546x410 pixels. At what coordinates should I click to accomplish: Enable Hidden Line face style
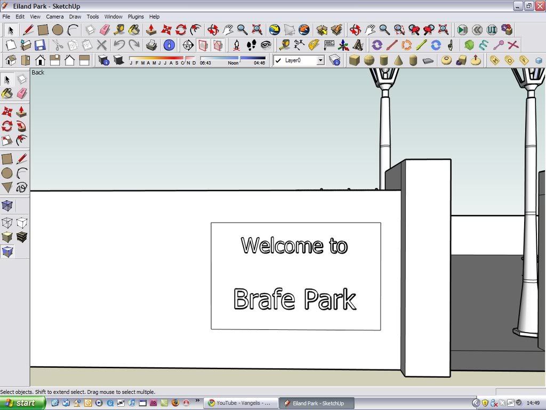coord(21,223)
